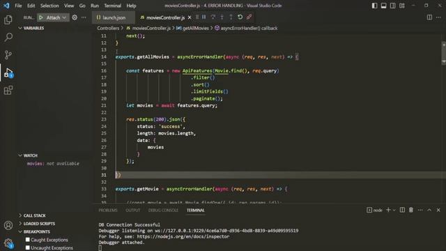Open new terminal profile dropdown arrow
Screen dimensions: 446x251
tap(394, 211)
